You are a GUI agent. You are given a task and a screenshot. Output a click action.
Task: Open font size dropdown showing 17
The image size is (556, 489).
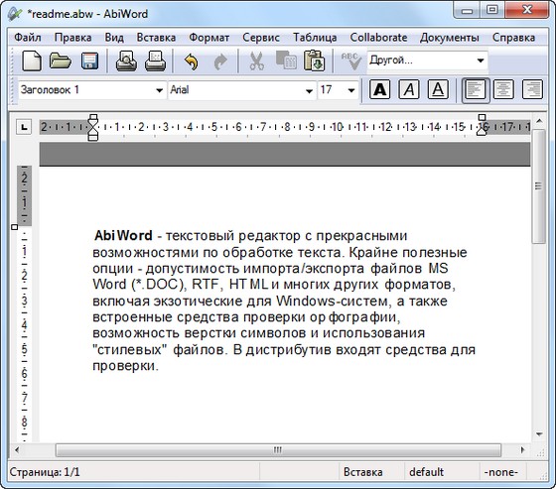[x=351, y=90]
